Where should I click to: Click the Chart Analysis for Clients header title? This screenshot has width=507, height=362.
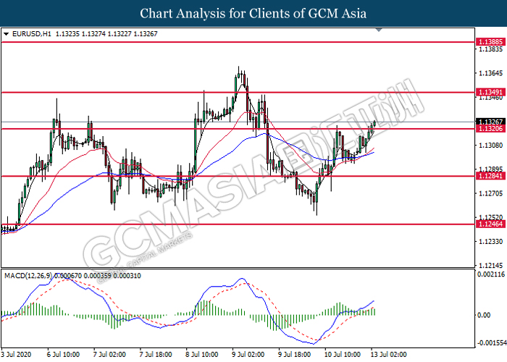coord(253,14)
